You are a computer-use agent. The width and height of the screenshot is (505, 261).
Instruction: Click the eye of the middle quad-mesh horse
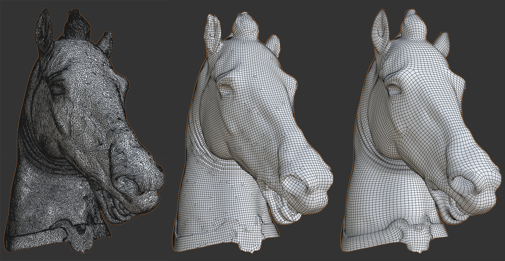(226, 89)
